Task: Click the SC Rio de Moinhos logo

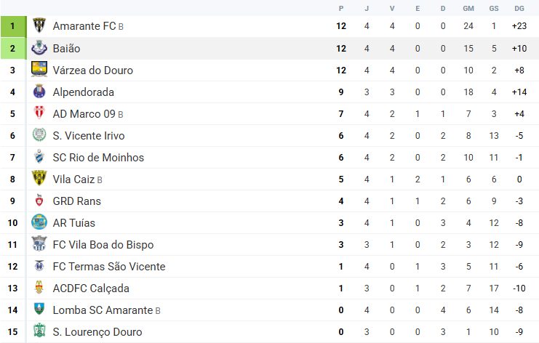Action: pos(39,157)
